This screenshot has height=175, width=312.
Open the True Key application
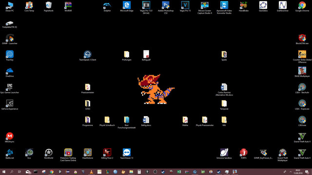click(10, 55)
